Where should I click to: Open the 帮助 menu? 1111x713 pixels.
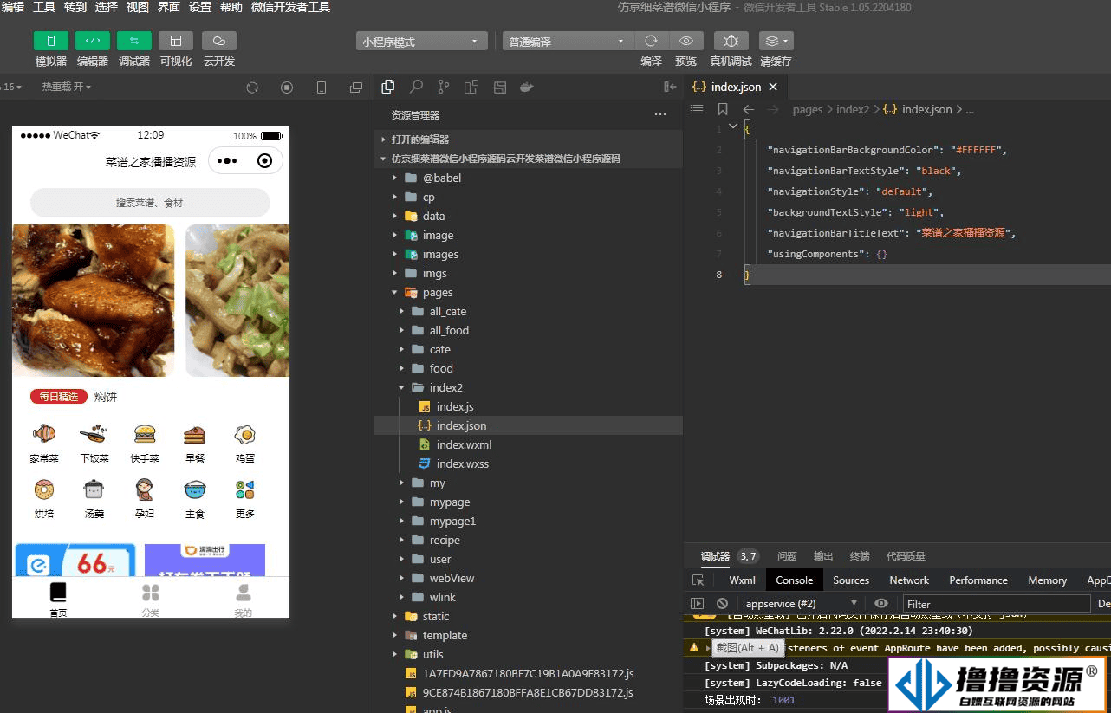(x=231, y=7)
